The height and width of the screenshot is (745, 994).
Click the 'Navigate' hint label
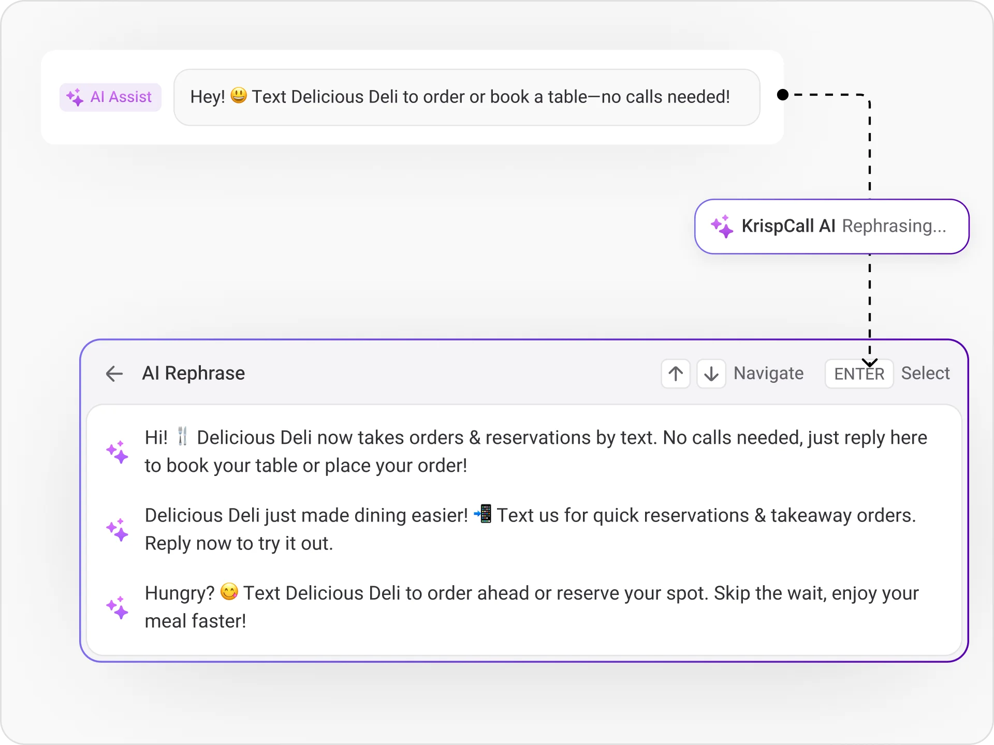(769, 374)
